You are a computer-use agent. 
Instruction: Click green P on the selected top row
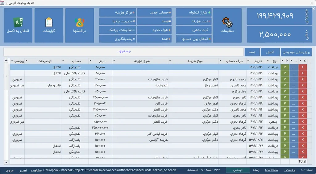tap(285, 67)
